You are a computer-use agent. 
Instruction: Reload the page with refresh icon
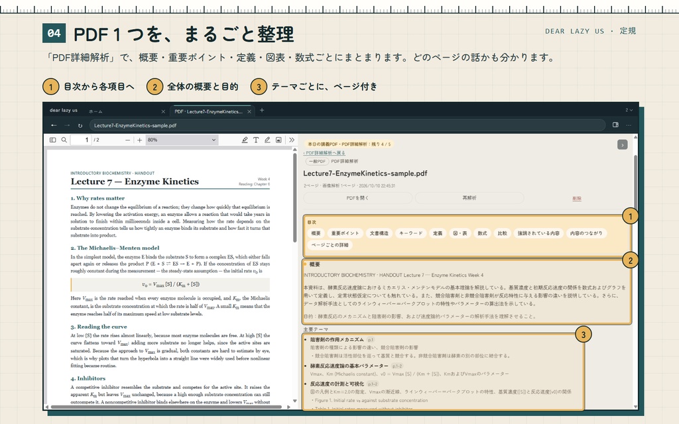(80, 125)
